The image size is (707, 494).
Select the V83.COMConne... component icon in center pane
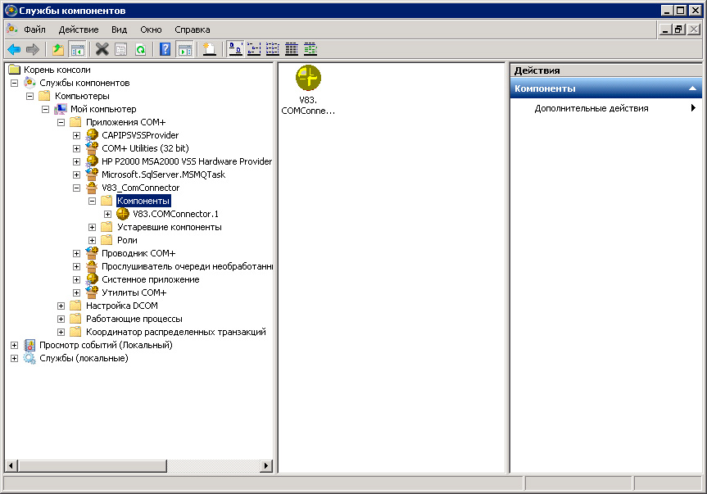[308, 78]
